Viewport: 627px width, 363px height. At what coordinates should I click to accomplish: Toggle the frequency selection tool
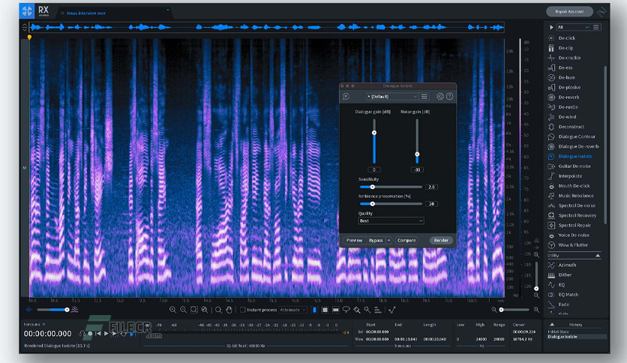(x=335, y=310)
